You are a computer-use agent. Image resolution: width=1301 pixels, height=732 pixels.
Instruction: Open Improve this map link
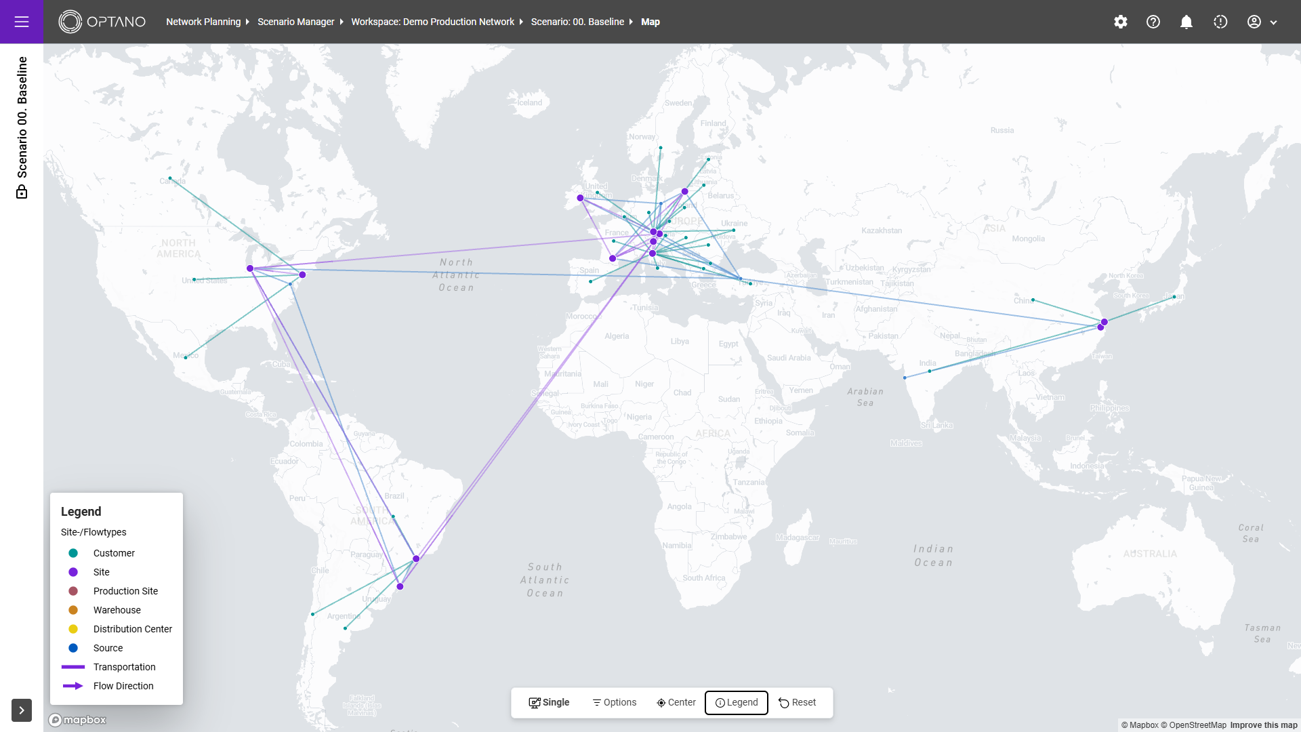tap(1264, 725)
